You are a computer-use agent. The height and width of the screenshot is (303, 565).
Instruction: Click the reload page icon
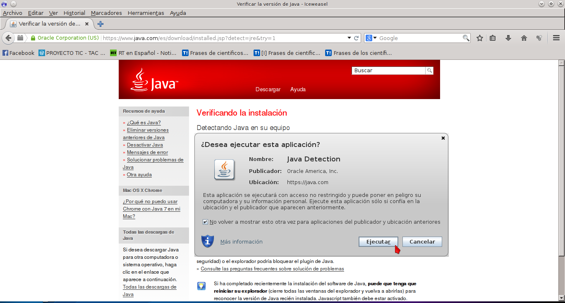pos(356,38)
